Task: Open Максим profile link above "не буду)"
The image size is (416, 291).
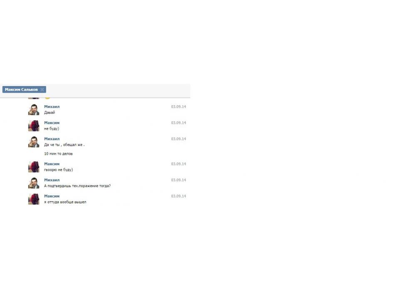Action: tap(52, 123)
